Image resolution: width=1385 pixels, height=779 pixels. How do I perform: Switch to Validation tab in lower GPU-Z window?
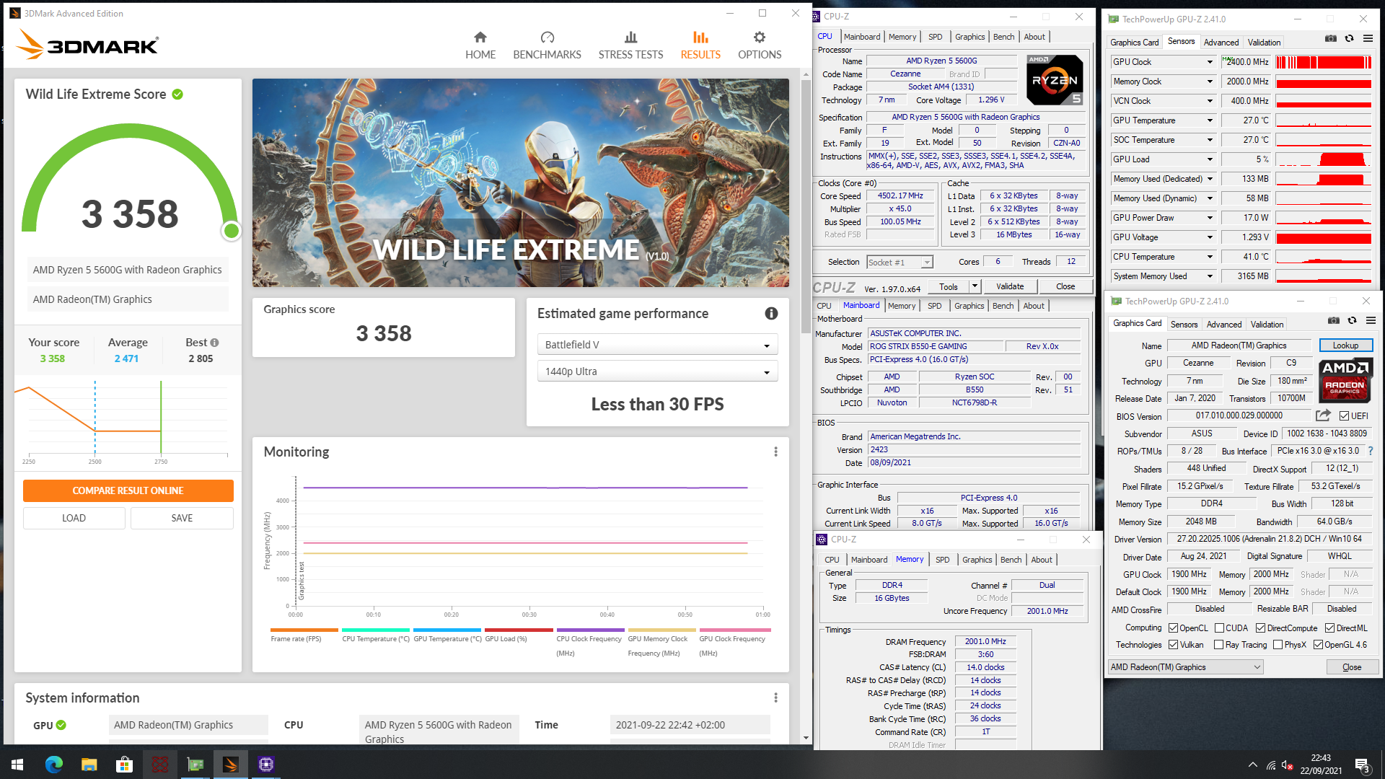tap(1267, 325)
